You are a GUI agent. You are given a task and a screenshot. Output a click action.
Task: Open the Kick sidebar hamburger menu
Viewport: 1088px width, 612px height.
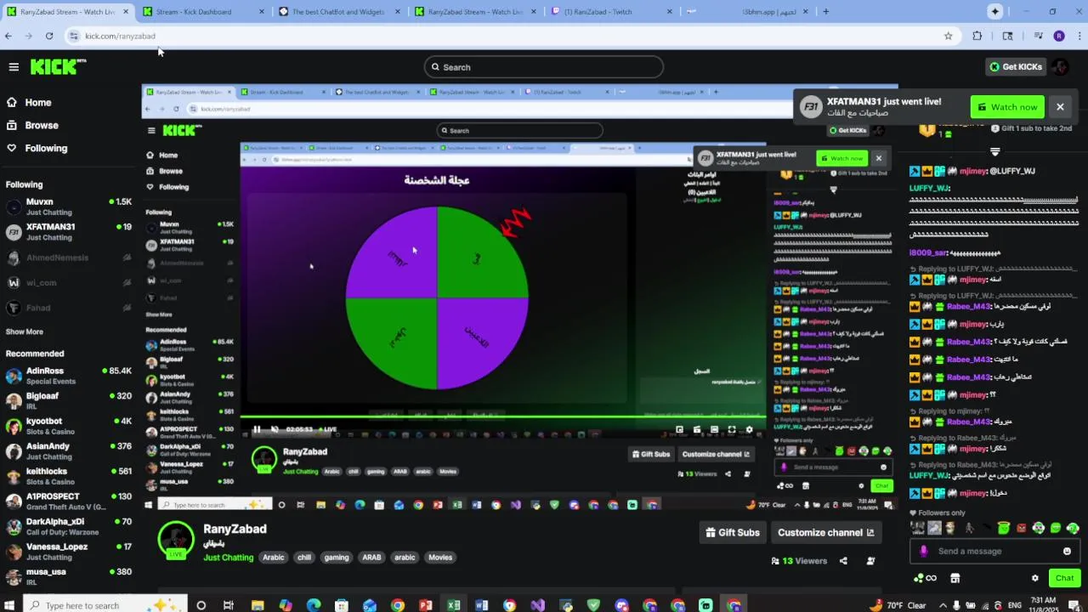[14, 66]
